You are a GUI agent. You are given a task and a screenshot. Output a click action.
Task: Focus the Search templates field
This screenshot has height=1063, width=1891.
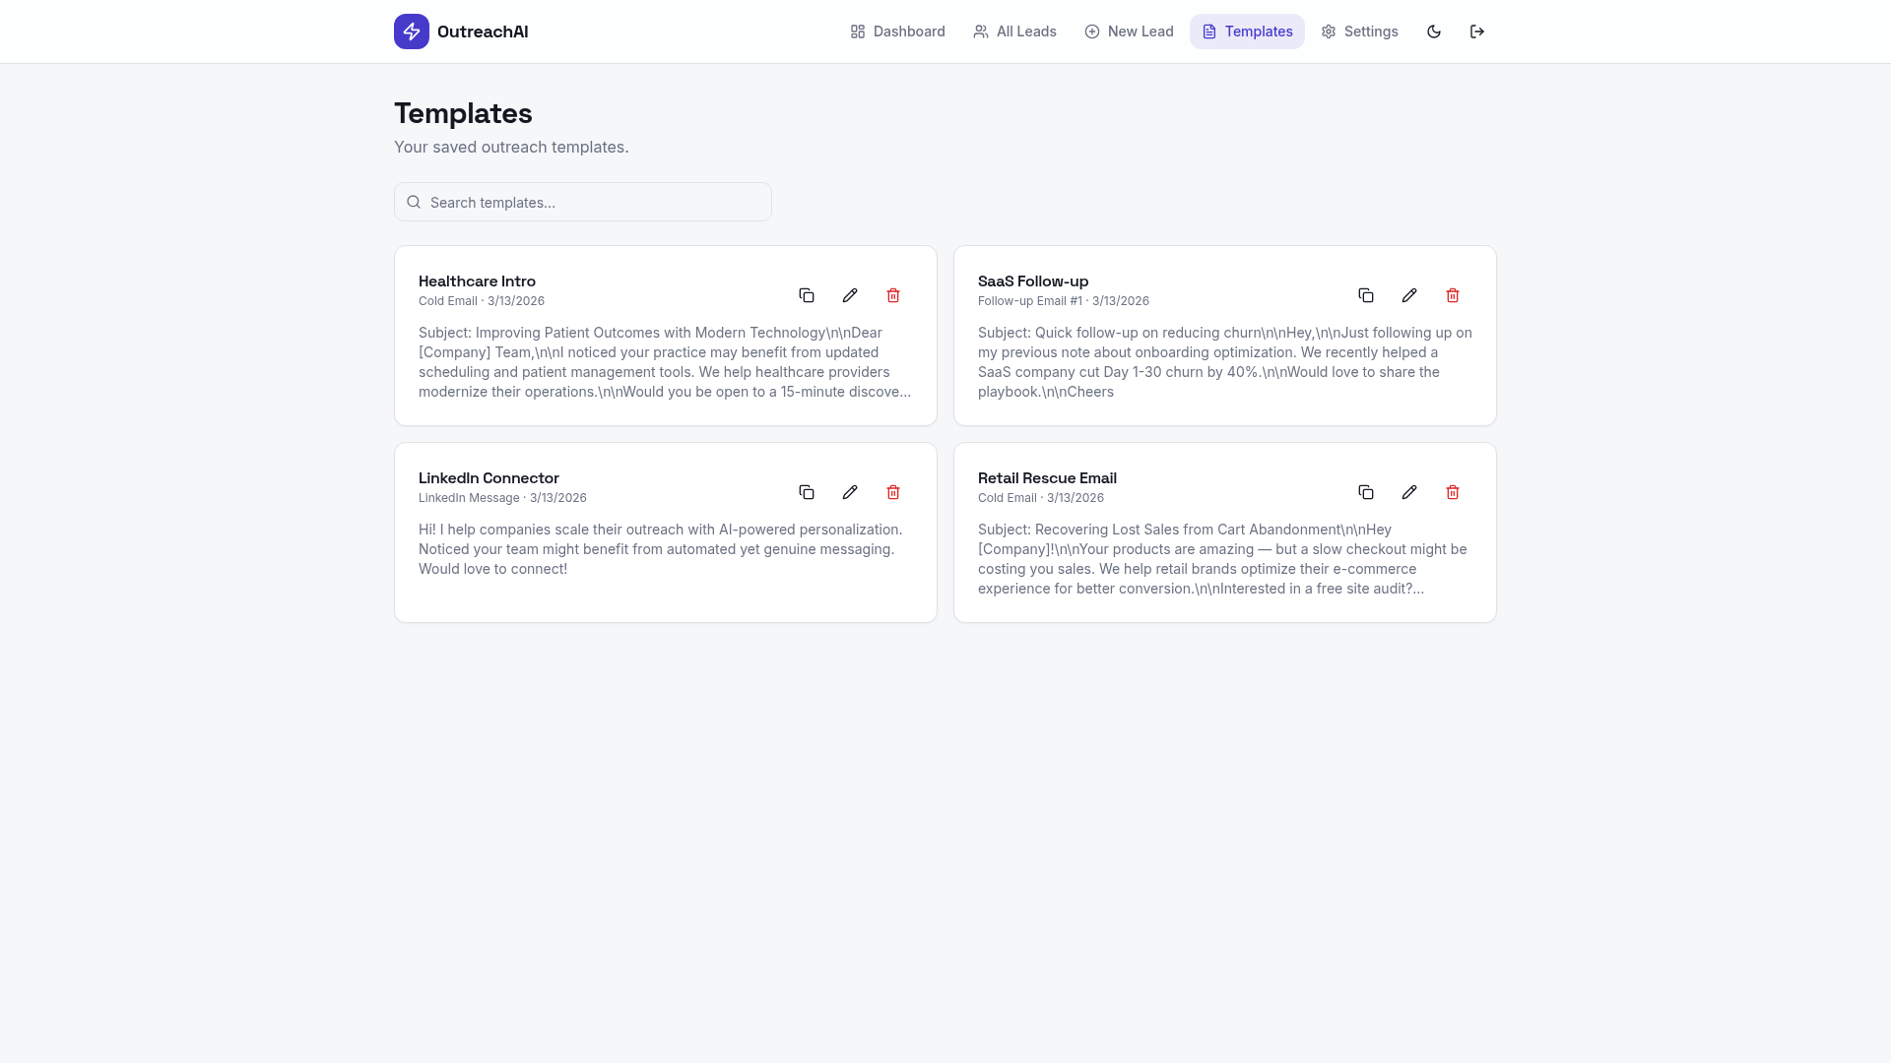coord(583,202)
